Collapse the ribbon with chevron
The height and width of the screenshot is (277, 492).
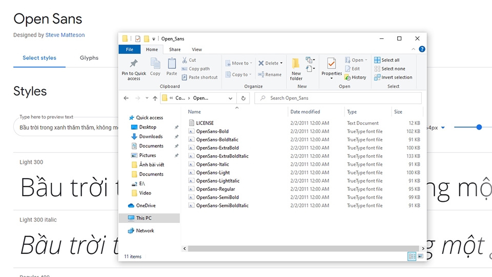(413, 49)
